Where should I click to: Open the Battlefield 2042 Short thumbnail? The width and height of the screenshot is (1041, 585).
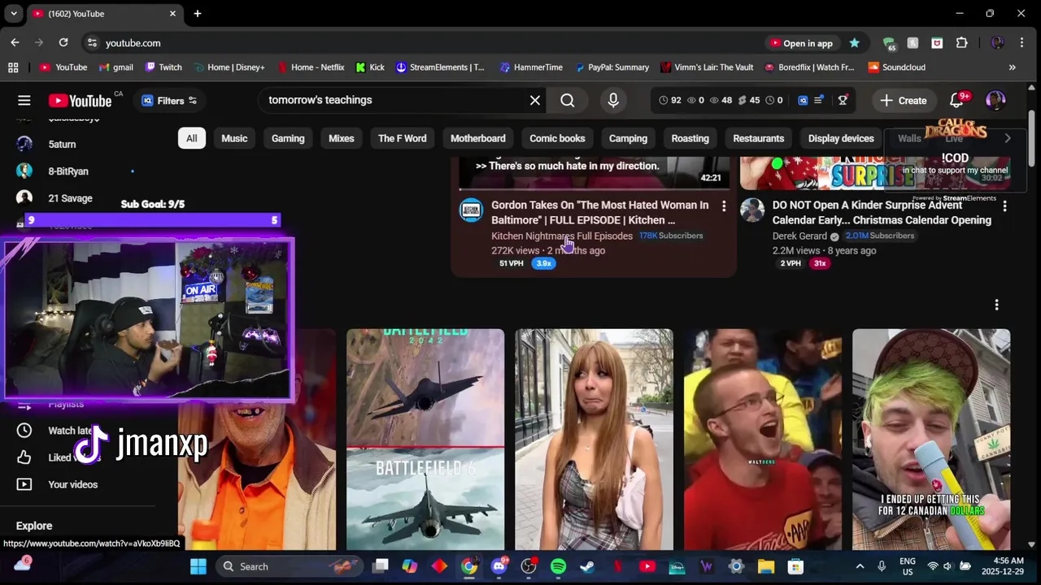click(x=425, y=440)
